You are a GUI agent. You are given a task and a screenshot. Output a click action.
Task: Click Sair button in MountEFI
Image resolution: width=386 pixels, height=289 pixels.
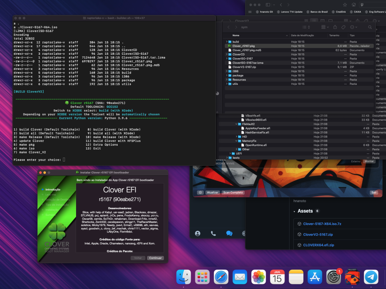coord(374,192)
